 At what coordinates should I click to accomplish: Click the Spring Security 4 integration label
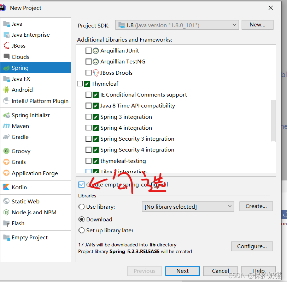pos(137,150)
